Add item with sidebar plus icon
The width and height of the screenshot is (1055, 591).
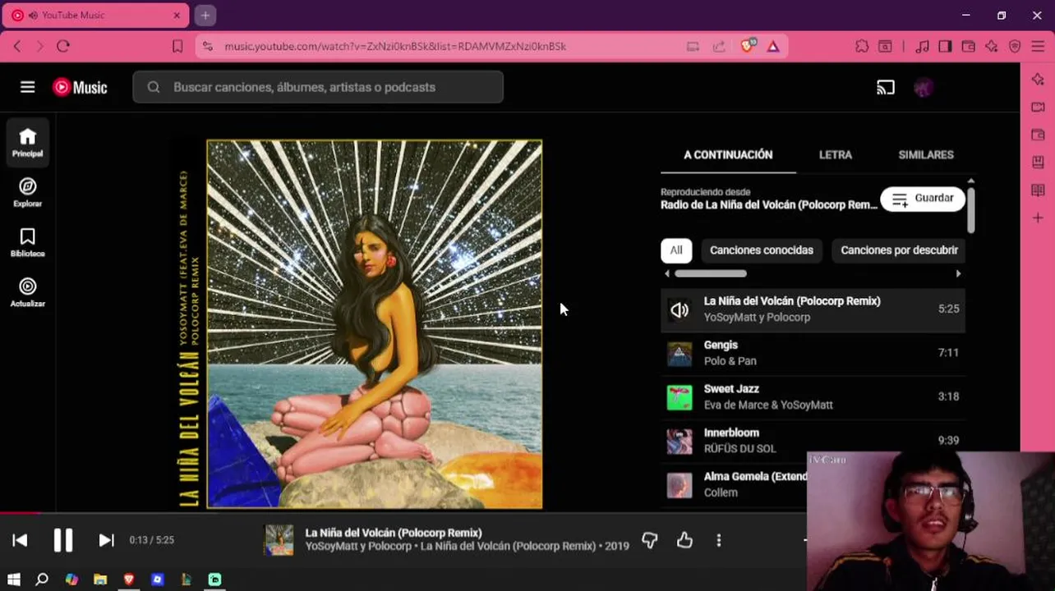[1038, 218]
